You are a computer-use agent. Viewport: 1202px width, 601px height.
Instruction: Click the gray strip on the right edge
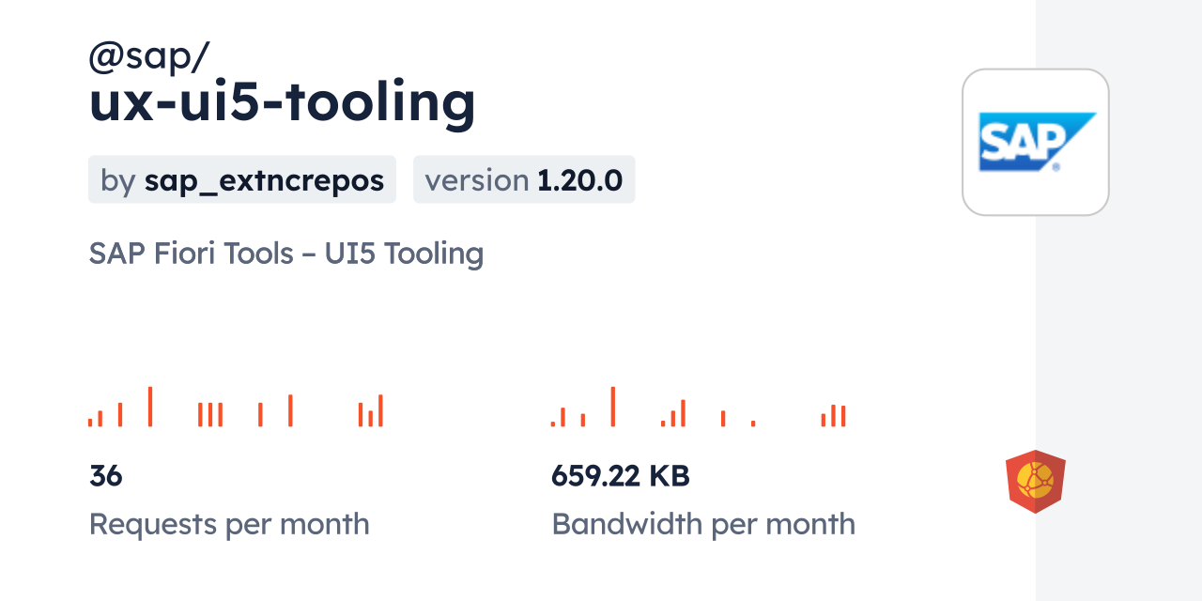[1118, 300]
